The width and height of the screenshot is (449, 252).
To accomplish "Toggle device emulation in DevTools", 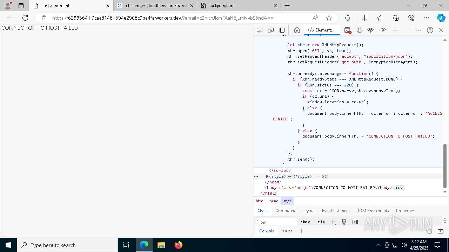I will (271, 30).
